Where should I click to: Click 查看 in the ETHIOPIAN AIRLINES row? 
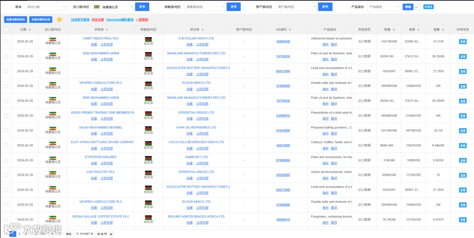463,160
